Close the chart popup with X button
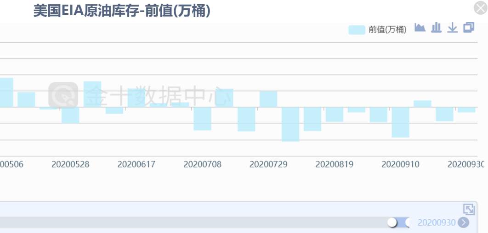The width and height of the screenshot is (488, 233). 481,8
